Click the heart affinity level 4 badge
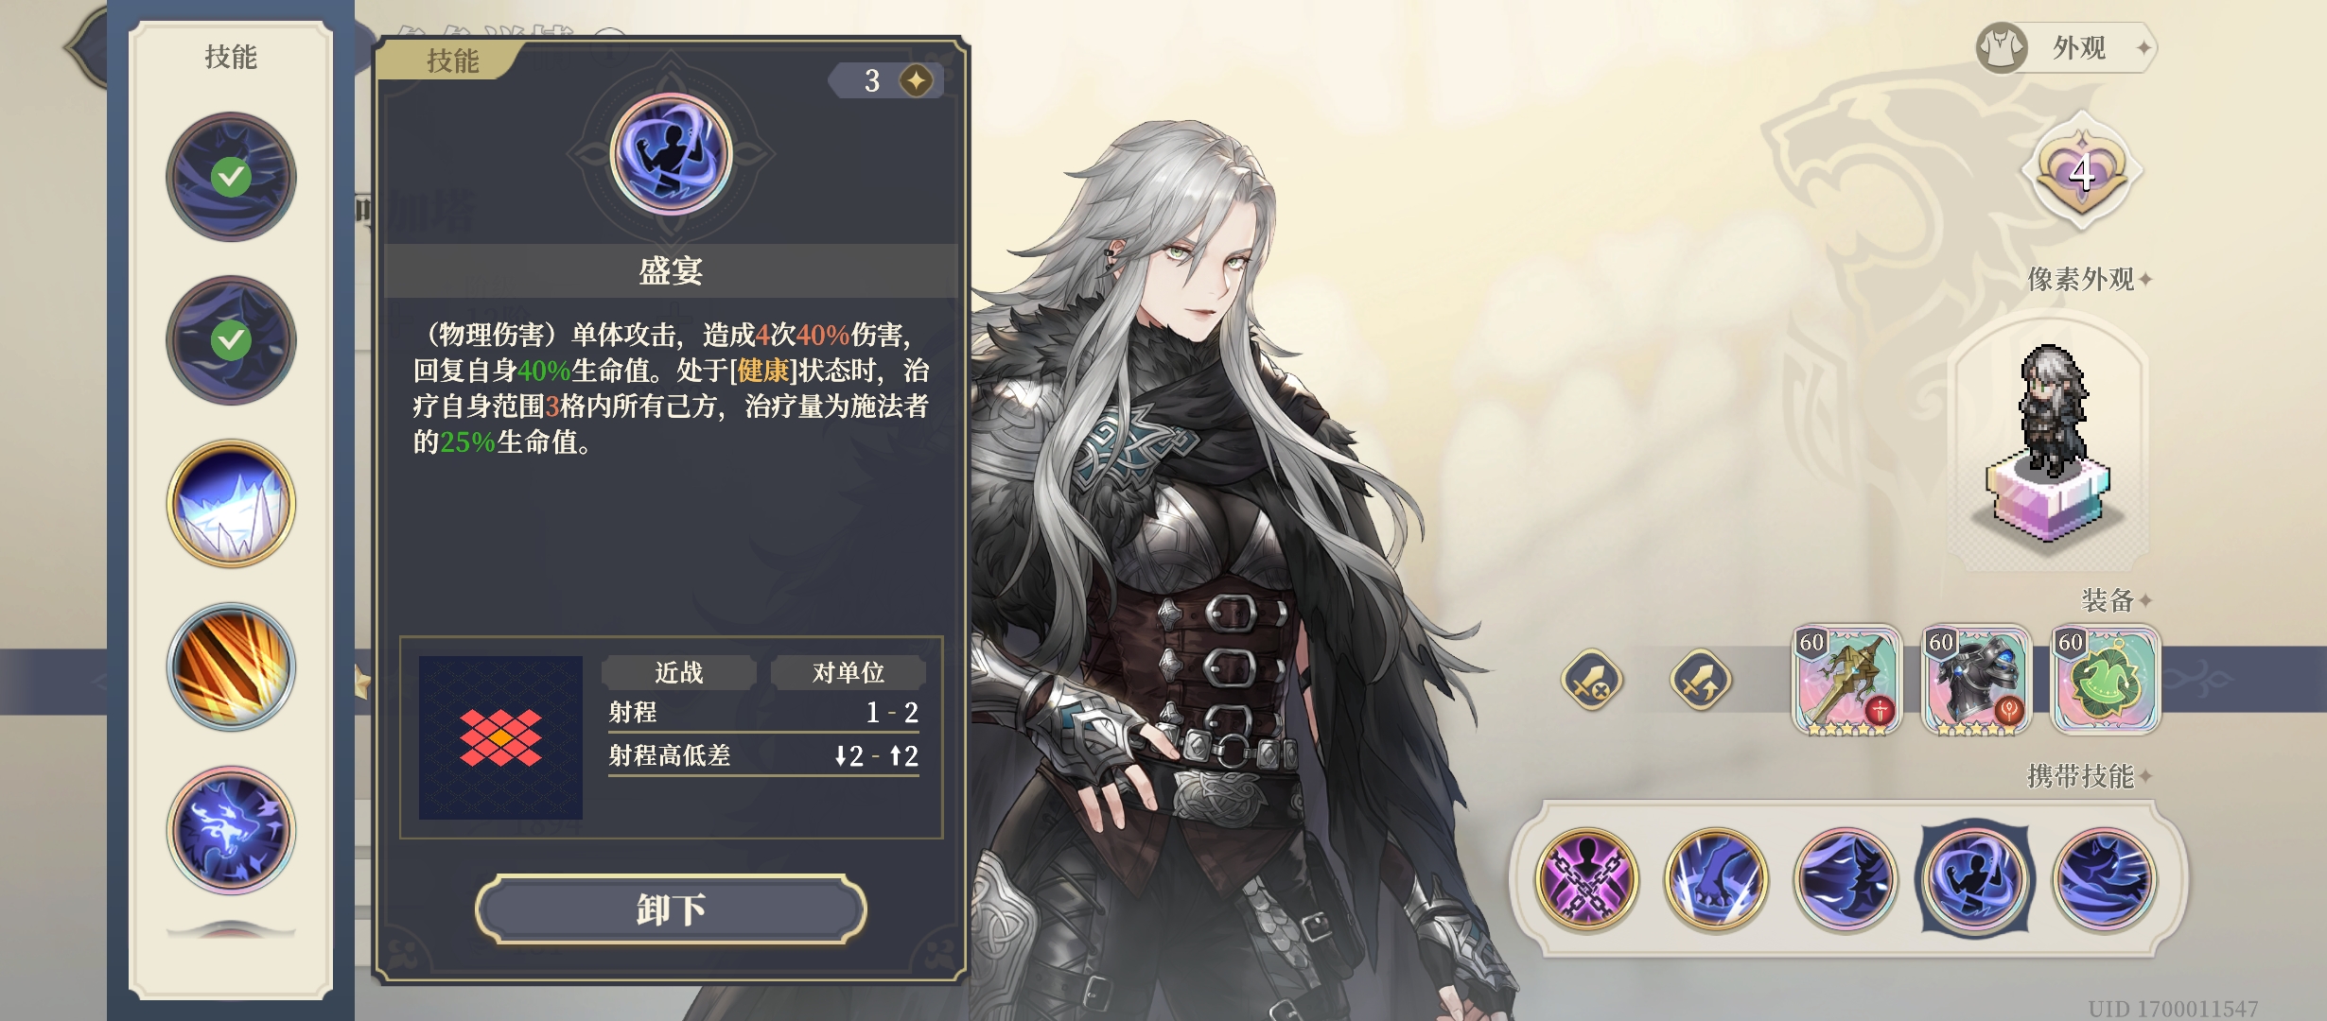The image size is (2327, 1021). [2081, 172]
